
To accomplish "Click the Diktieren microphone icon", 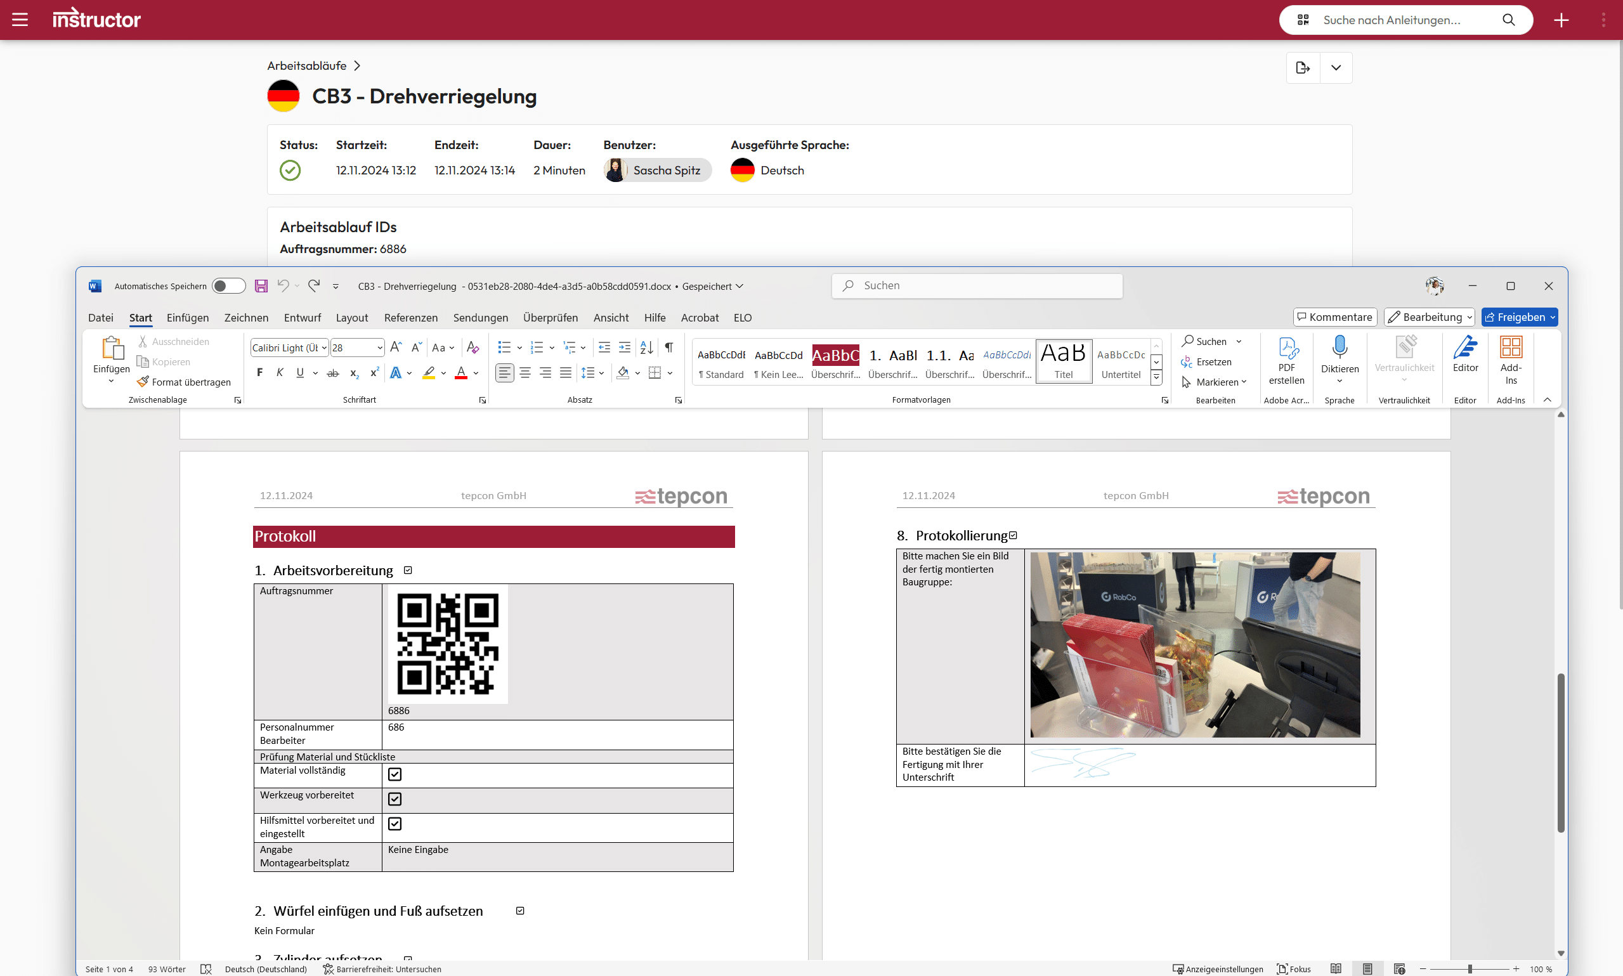I will point(1339,348).
